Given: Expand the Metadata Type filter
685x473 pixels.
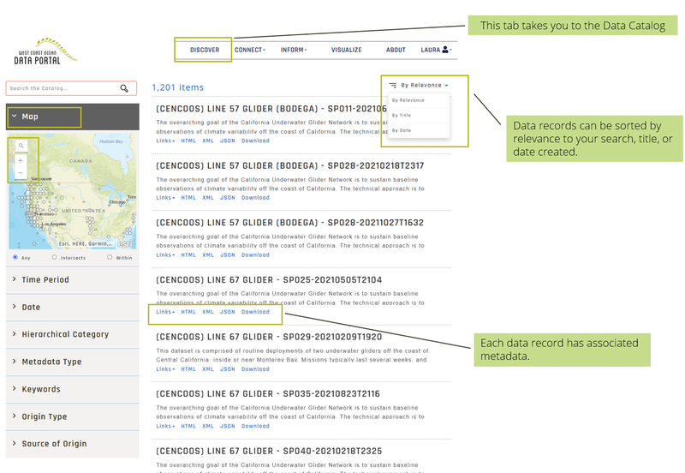Looking at the screenshot, I should coord(73,362).
